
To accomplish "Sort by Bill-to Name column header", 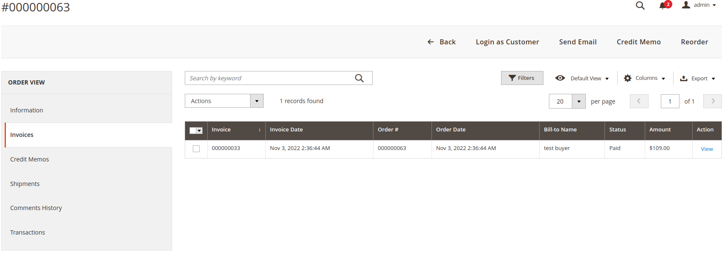I will (x=572, y=131).
